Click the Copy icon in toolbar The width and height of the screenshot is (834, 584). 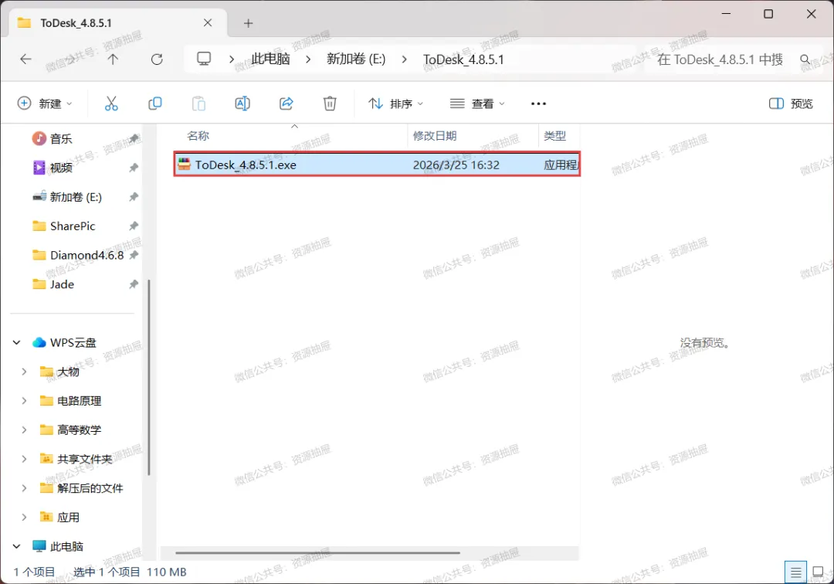point(154,104)
